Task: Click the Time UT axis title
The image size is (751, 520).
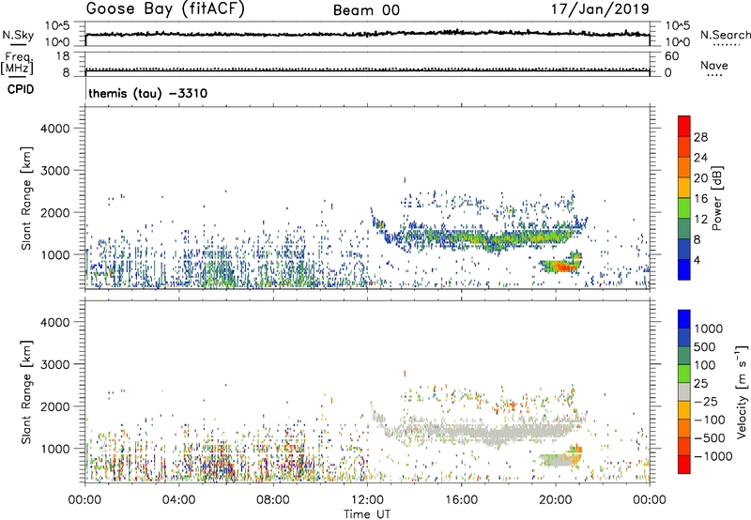Action: tap(367, 514)
